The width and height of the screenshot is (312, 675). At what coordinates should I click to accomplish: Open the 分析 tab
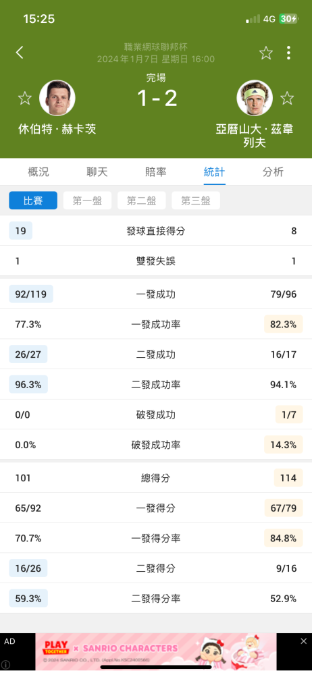pyautogui.click(x=274, y=172)
